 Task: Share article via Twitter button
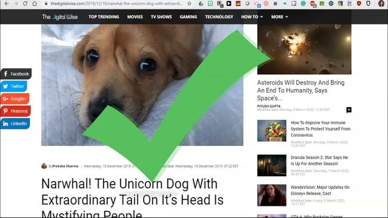point(13,86)
